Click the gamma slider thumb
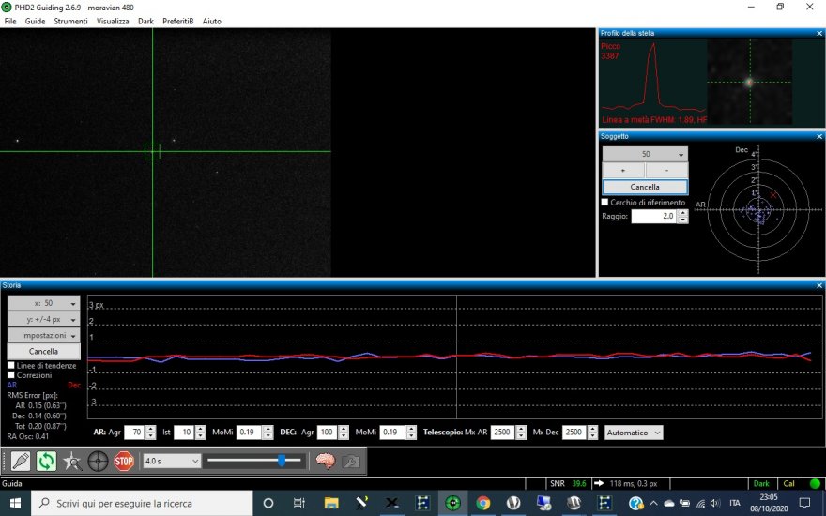826x516 pixels. tap(282, 461)
